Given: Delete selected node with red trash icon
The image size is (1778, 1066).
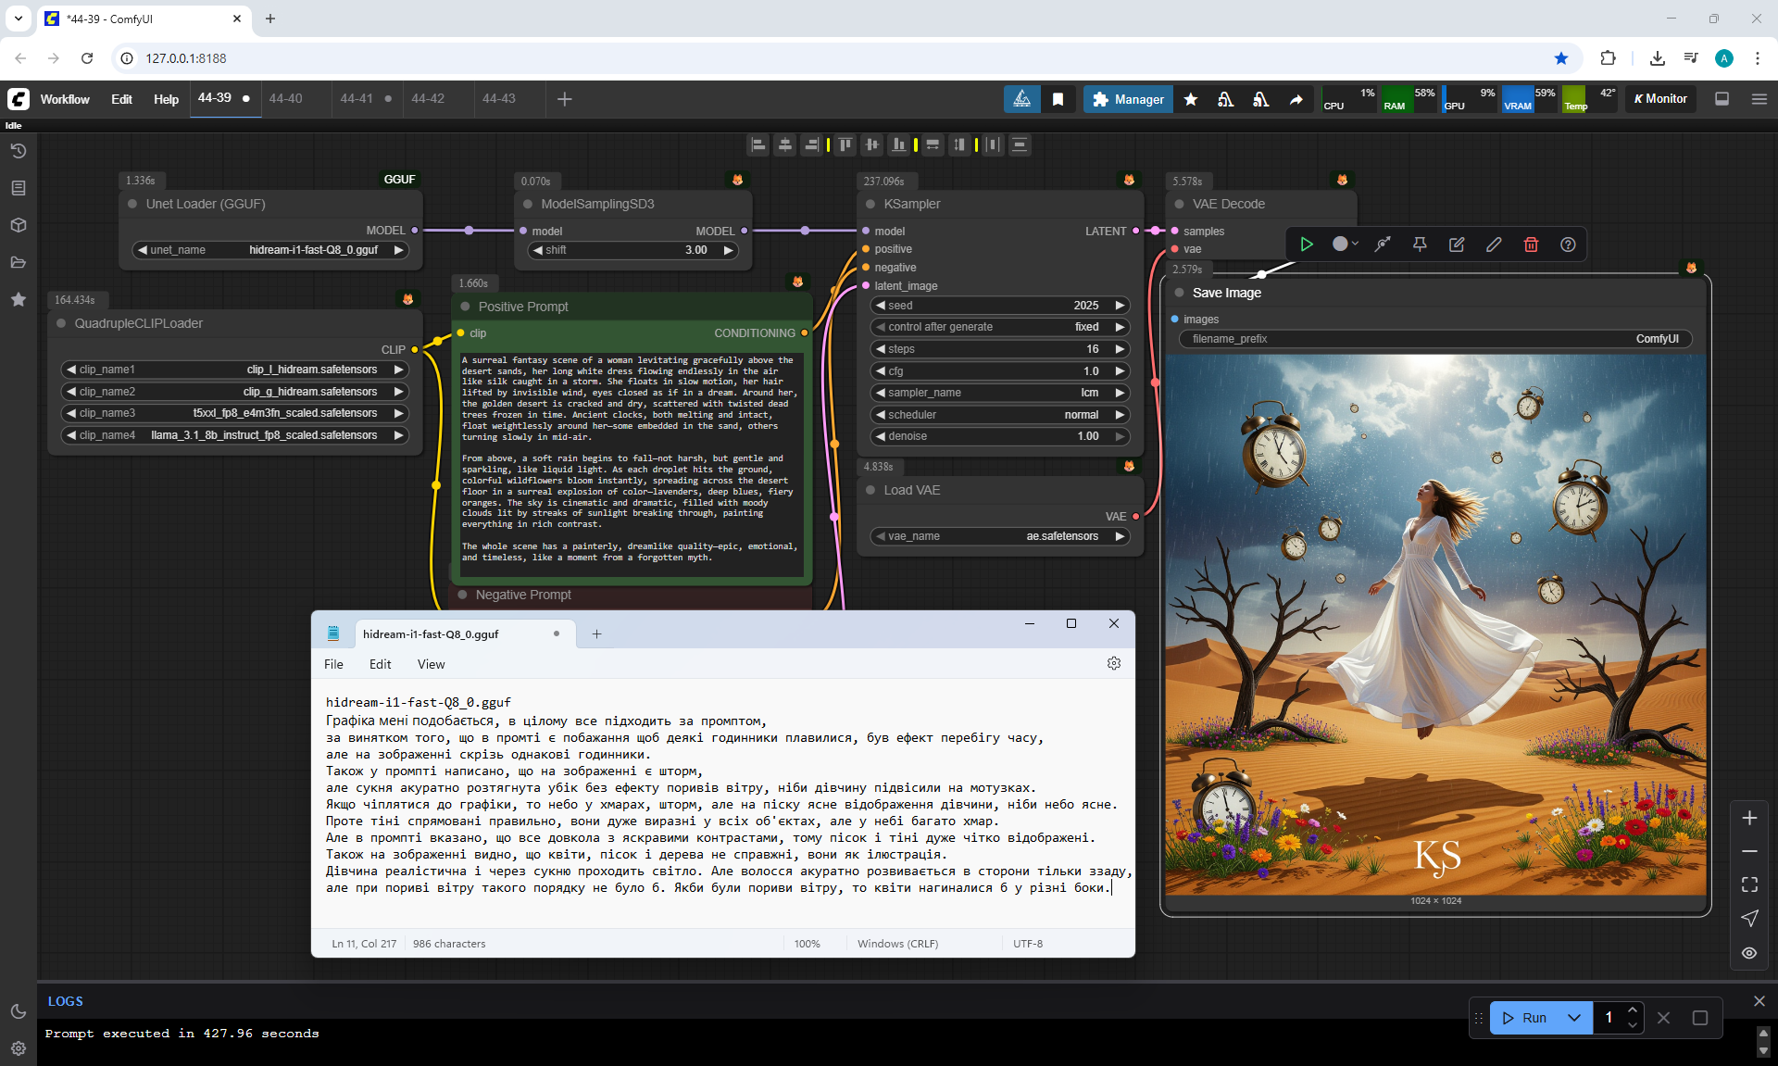Looking at the screenshot, I should [x=1531, y=245].
